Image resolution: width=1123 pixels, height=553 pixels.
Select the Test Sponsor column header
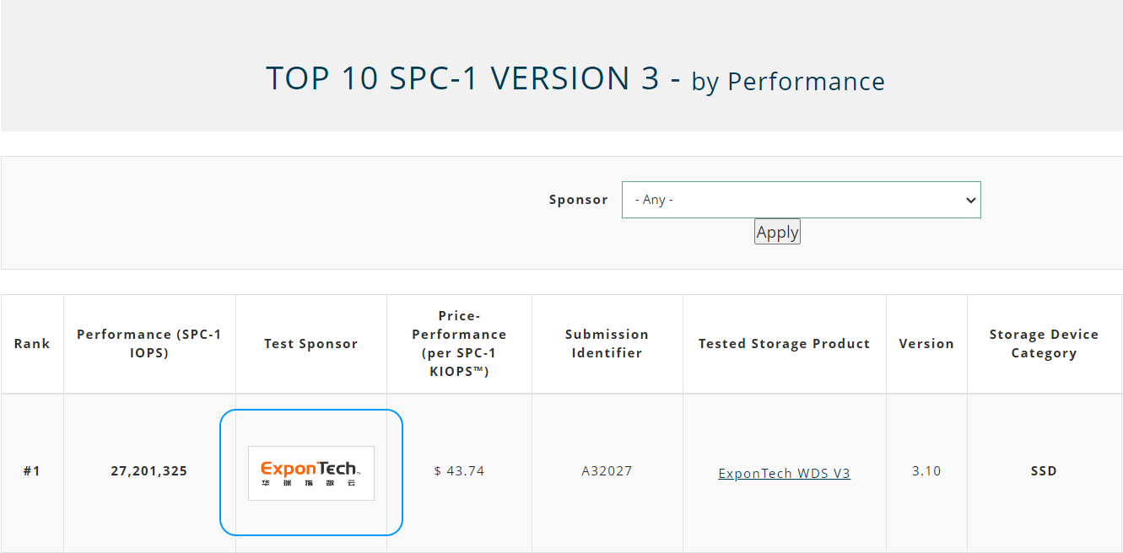[x=310, y=343]
